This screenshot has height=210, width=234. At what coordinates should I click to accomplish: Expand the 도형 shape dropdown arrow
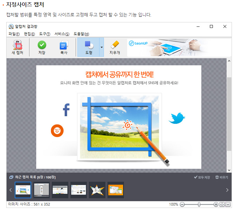point(102,47)
